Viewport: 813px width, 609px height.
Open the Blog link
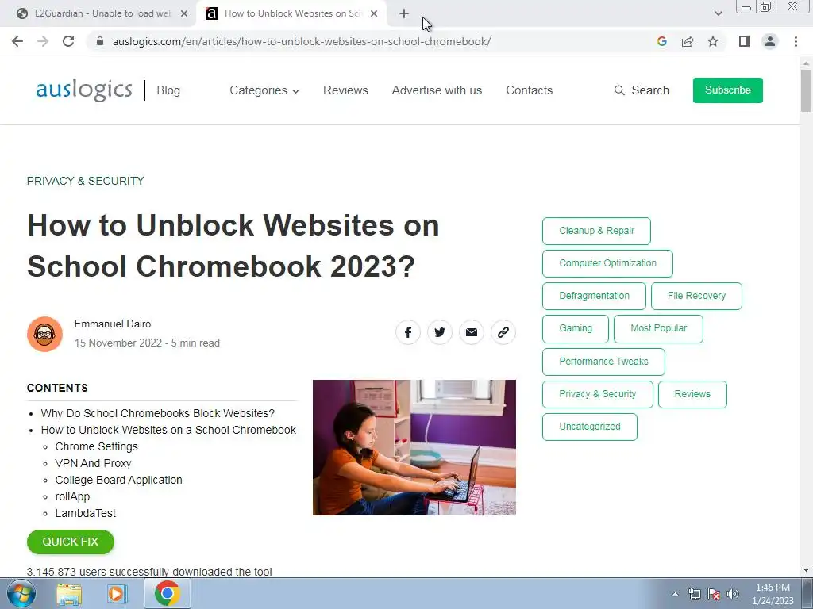tap(168, 90)
